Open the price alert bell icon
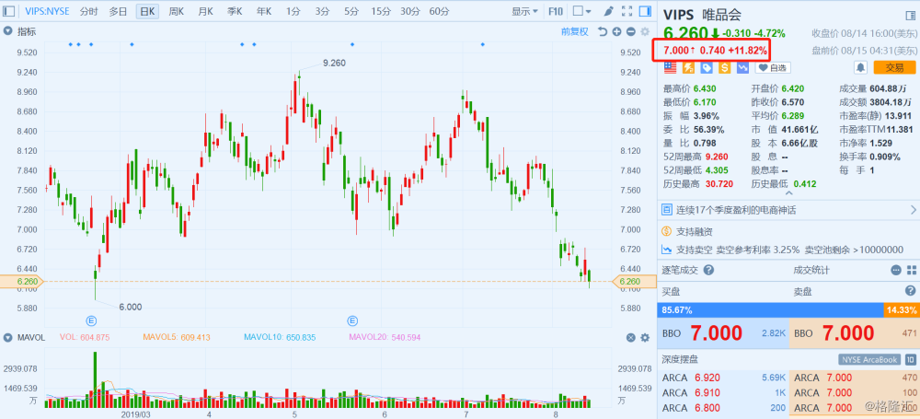 tap(861, 67)
